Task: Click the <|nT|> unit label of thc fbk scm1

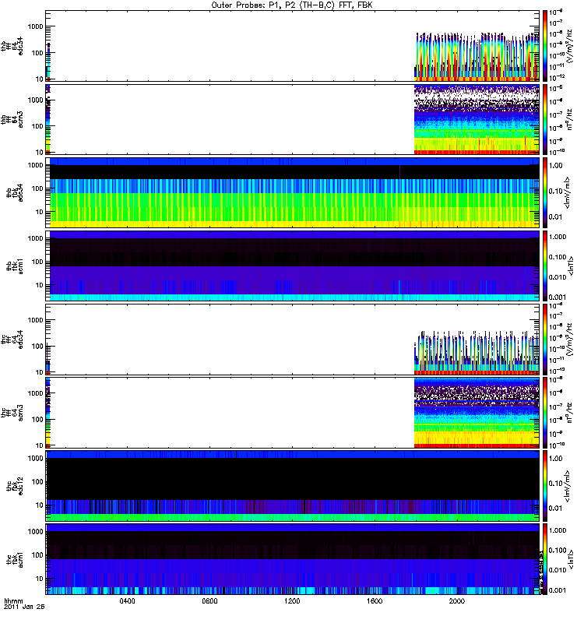Action: pyautogui.click(x=572, y=559)
